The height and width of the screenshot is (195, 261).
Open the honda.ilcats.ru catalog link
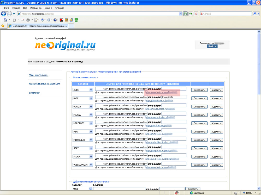coord(160,109)
